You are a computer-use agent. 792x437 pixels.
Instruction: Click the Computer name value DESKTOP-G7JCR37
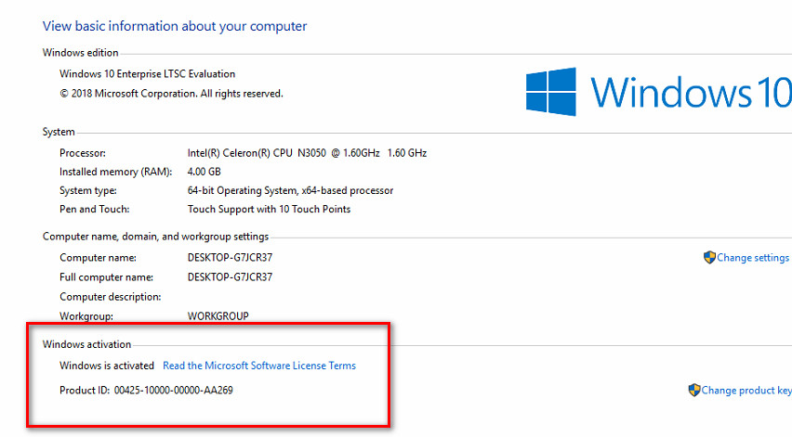pos(230,258)
